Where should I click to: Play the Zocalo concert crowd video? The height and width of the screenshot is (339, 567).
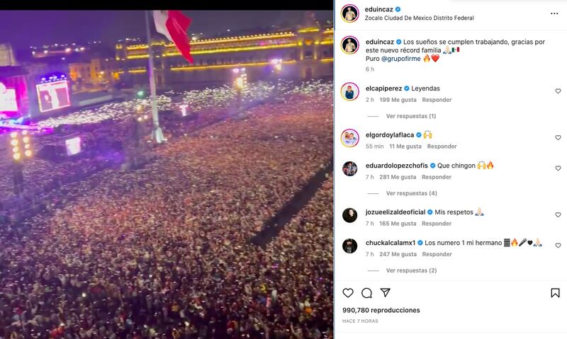click(167, 174)
